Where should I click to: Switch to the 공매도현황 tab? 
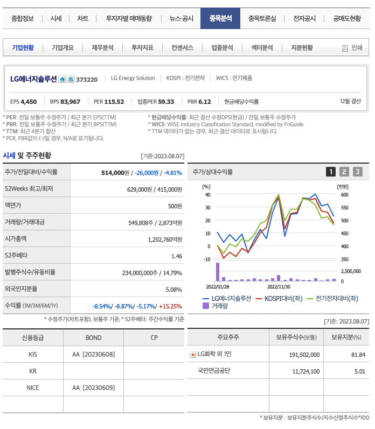point(347,18)
